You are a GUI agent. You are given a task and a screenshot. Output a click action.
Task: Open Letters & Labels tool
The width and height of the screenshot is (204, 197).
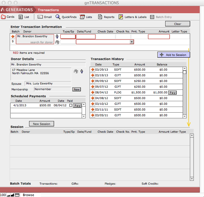[x=121, y=17]
